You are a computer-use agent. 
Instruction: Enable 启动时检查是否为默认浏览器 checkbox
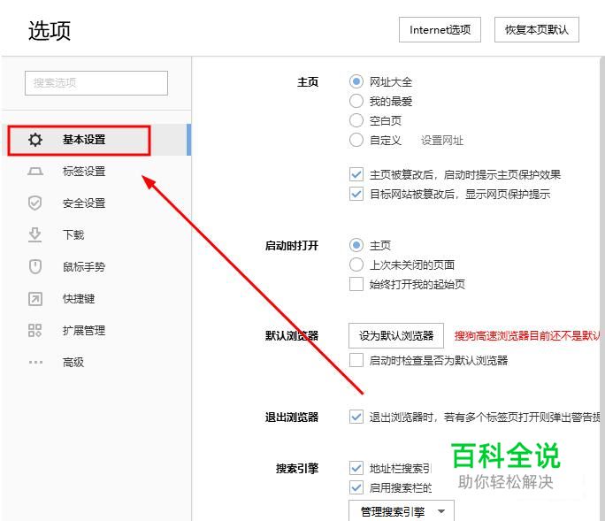click(356, 360)
